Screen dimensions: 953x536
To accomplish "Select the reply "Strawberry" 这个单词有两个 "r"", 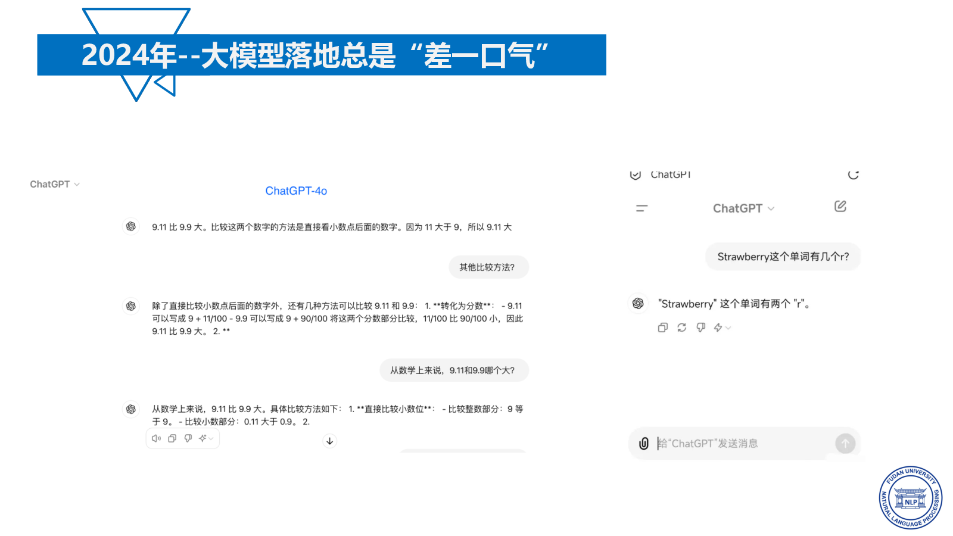I will click(x=734, y=304).
